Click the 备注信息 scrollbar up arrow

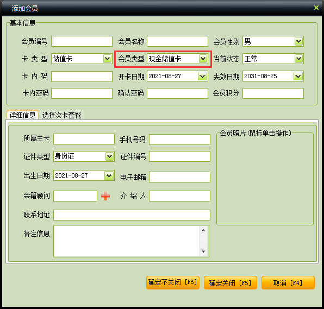[x=203, y=230]
